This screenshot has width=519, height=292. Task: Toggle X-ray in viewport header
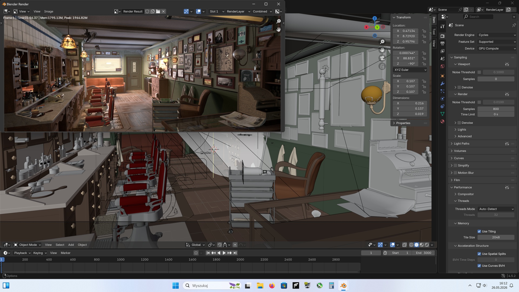click(x=404, y=245)
